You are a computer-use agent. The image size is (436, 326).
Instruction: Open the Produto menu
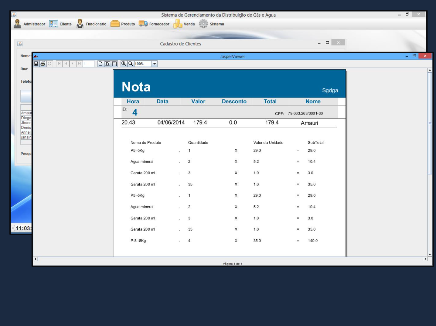[x=123, y=24]
